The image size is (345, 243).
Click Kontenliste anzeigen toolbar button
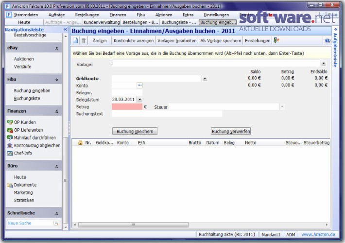(134, 40)
